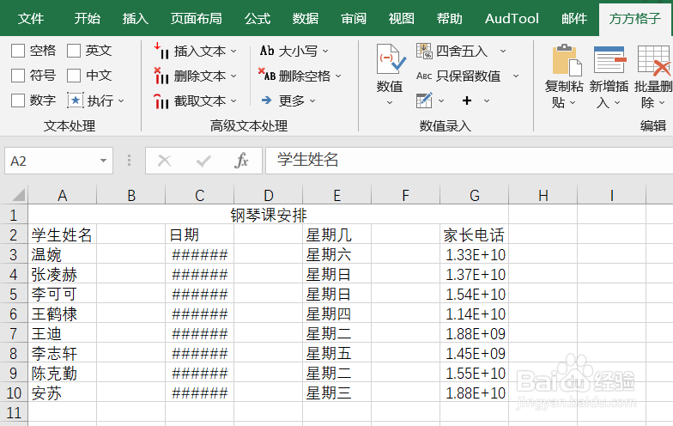Click the 更多 blue arrow icon

coord(266,100)
